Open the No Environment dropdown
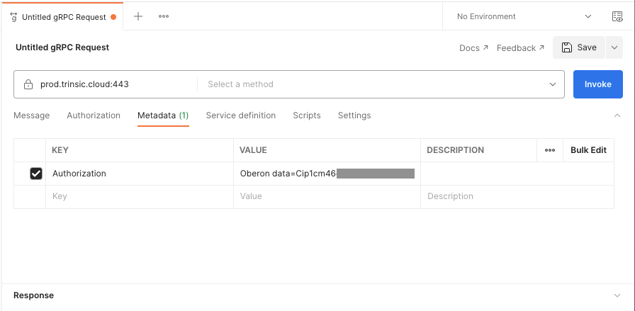 point(524,16)
